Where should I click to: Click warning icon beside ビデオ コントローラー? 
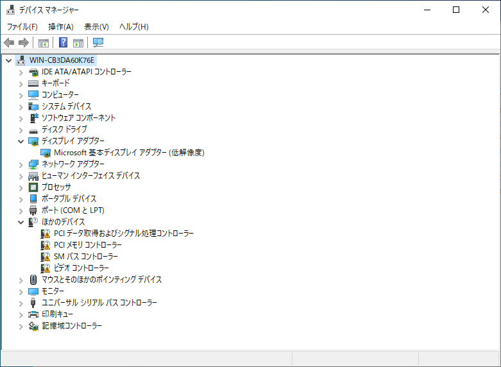pyautogui.click(x=46, y=268)
